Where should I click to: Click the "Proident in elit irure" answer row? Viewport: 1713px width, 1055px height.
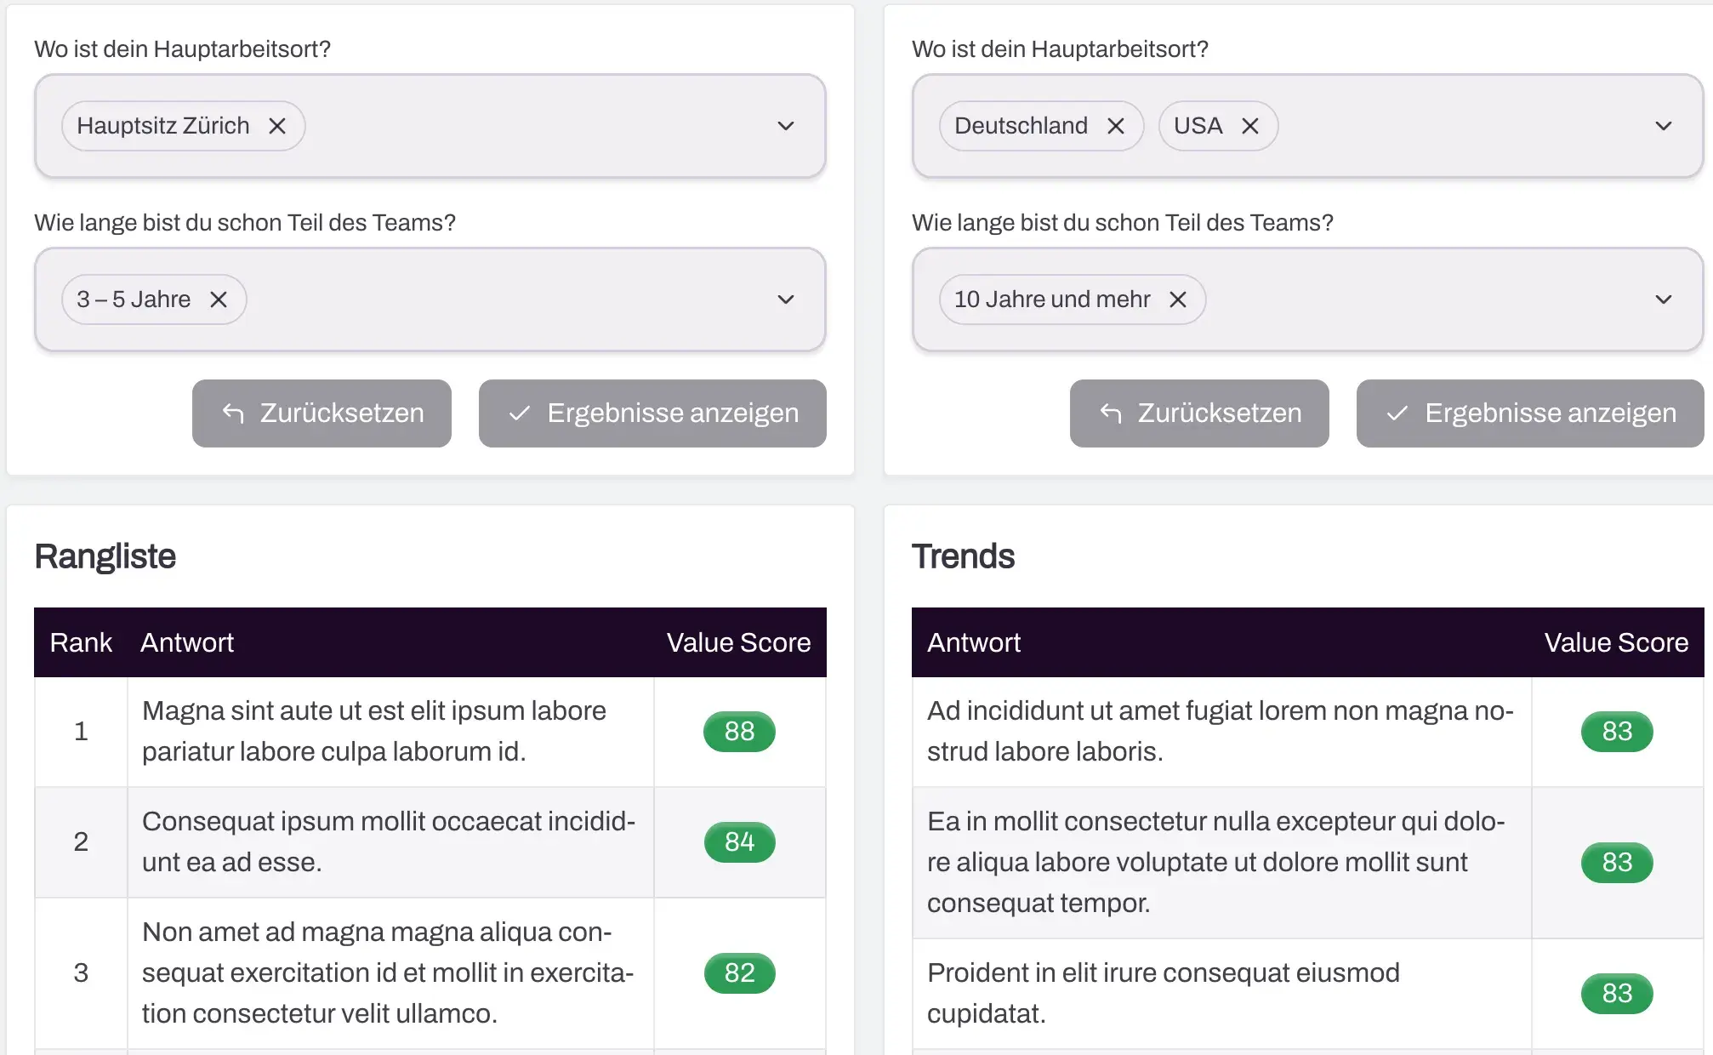[1163, 993]
